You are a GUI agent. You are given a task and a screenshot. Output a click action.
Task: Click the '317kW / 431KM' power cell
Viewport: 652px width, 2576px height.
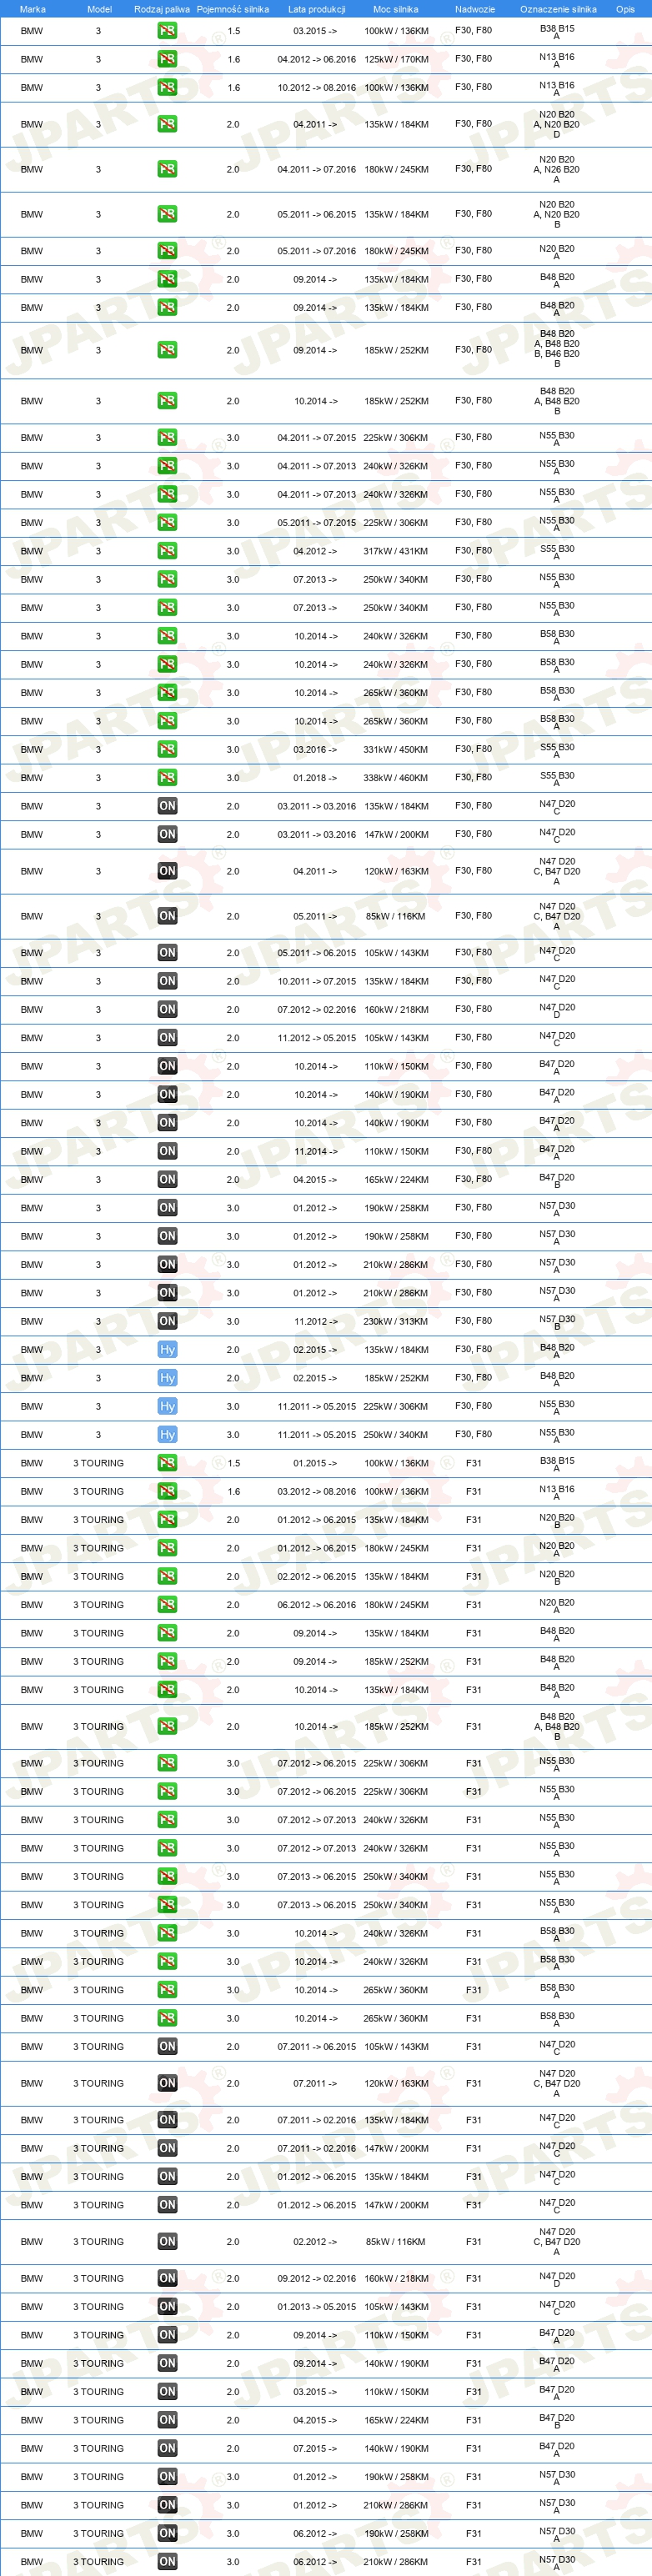[x=396, y=551]
